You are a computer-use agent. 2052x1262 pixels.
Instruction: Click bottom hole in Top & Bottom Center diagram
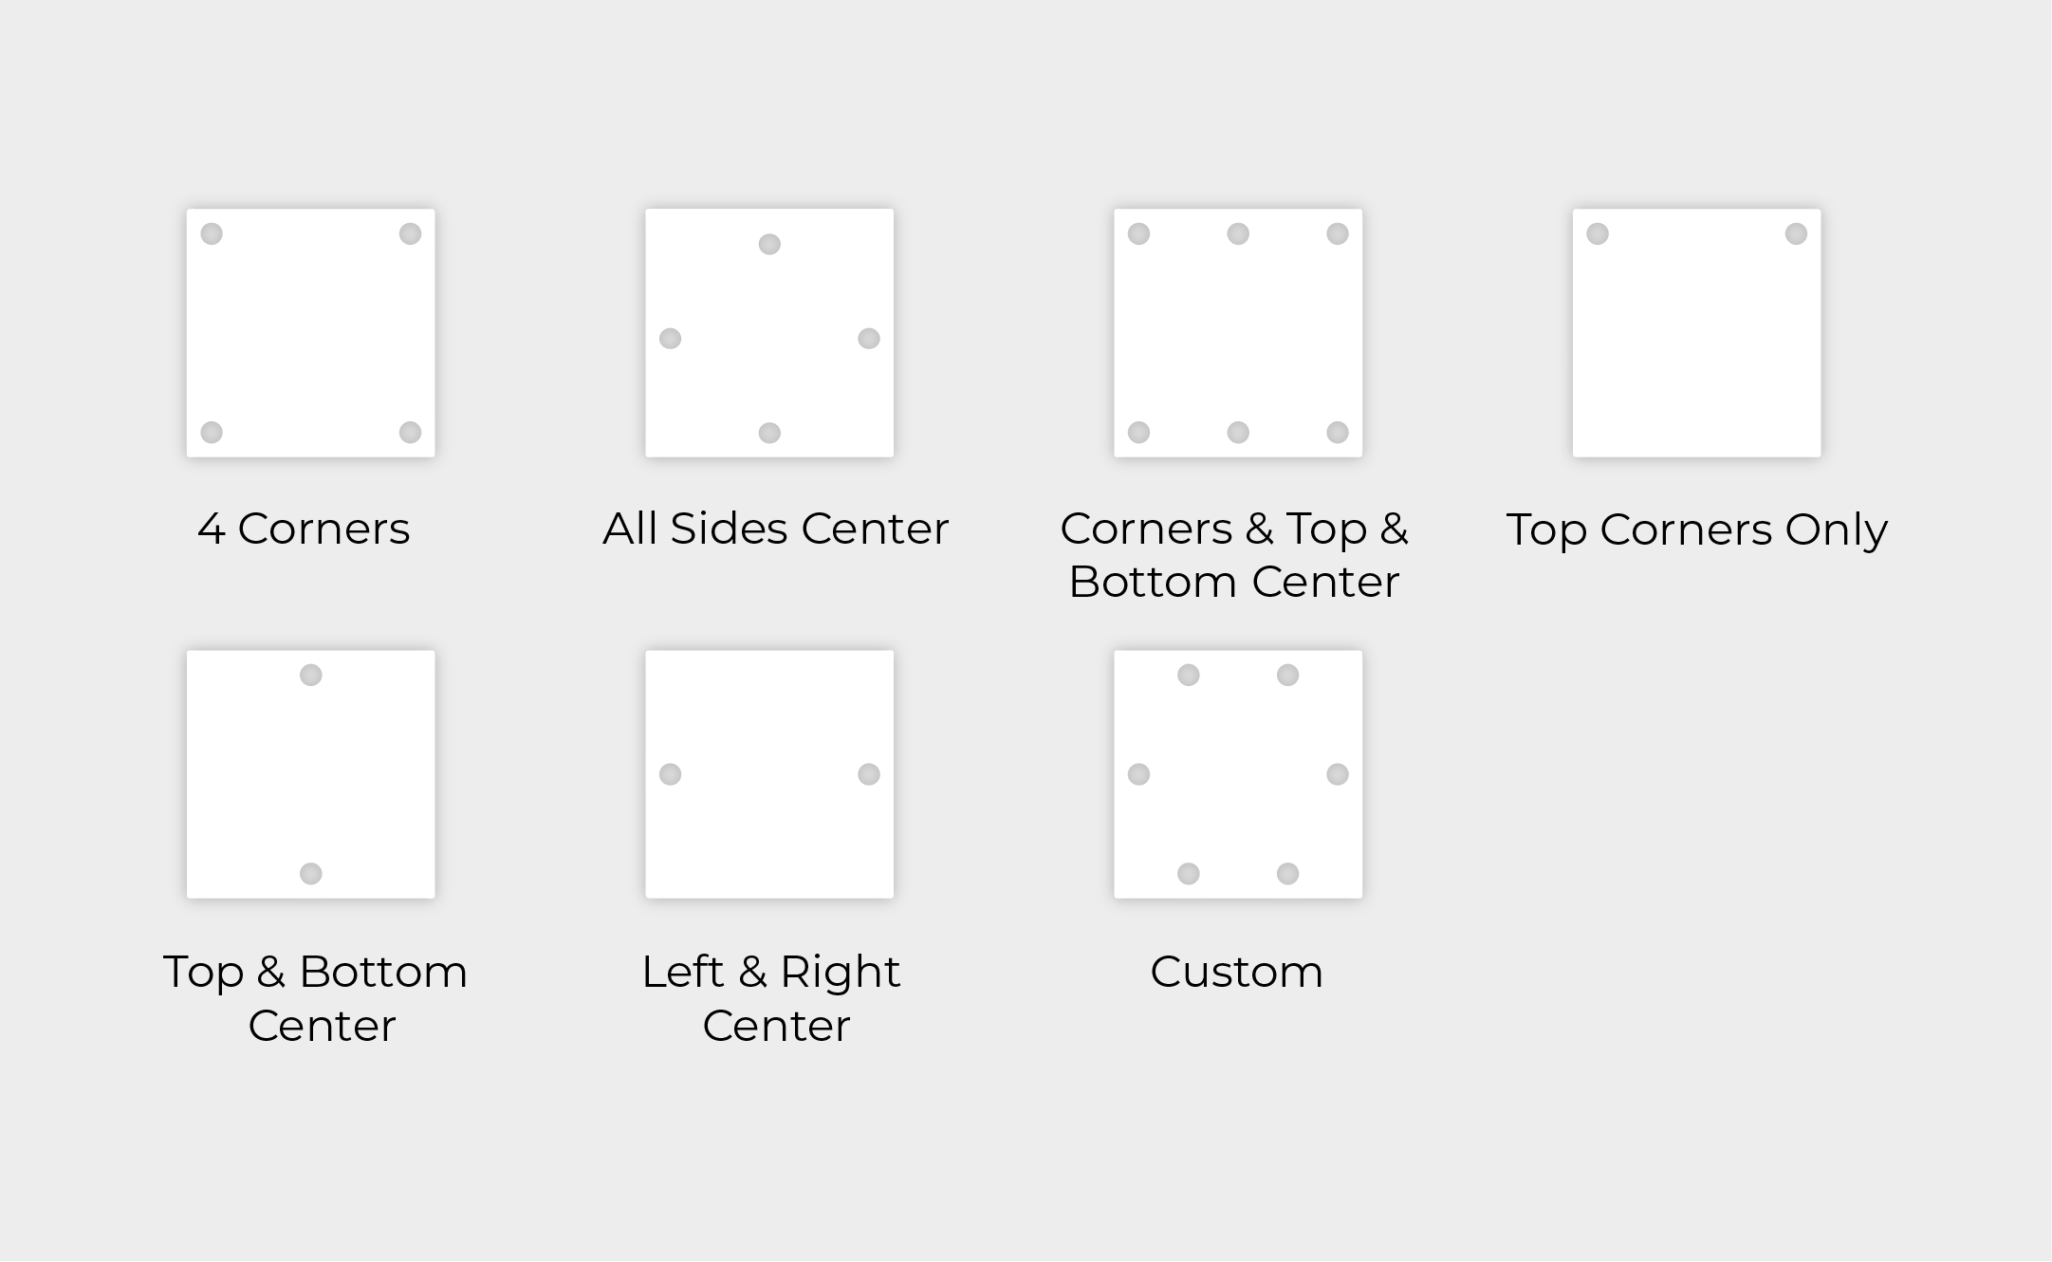[x=310, y=874]
